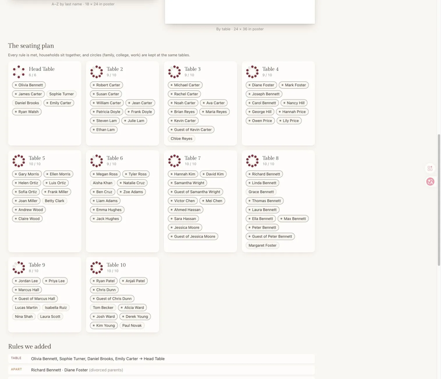Click the Grace Bennett guest chip

261,192
